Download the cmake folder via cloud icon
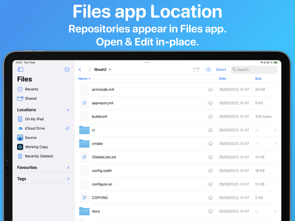 click(x=211, y=144)
